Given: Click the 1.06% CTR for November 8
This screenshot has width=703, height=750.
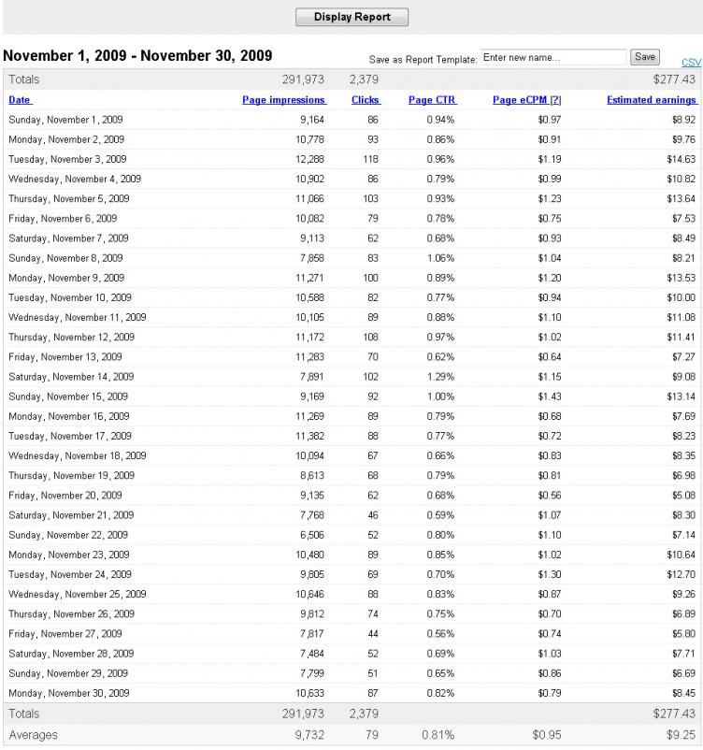Looking at the screenshot, I should 440,258.
